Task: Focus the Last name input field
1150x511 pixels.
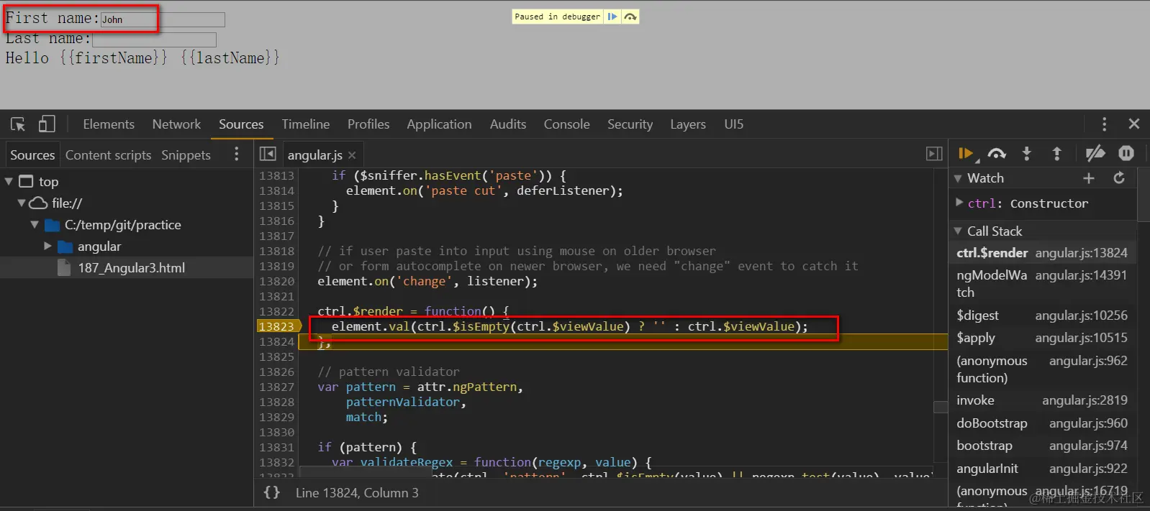Action: click(154, 40)
